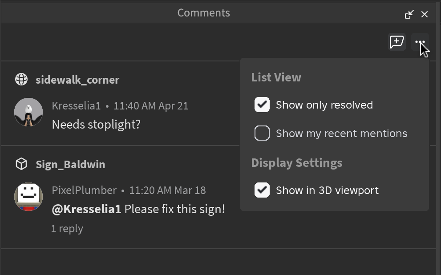This screenshot has height=275, width=441.
Task: Click PixelPlumber's avatar picture
Action: [28, 197]
